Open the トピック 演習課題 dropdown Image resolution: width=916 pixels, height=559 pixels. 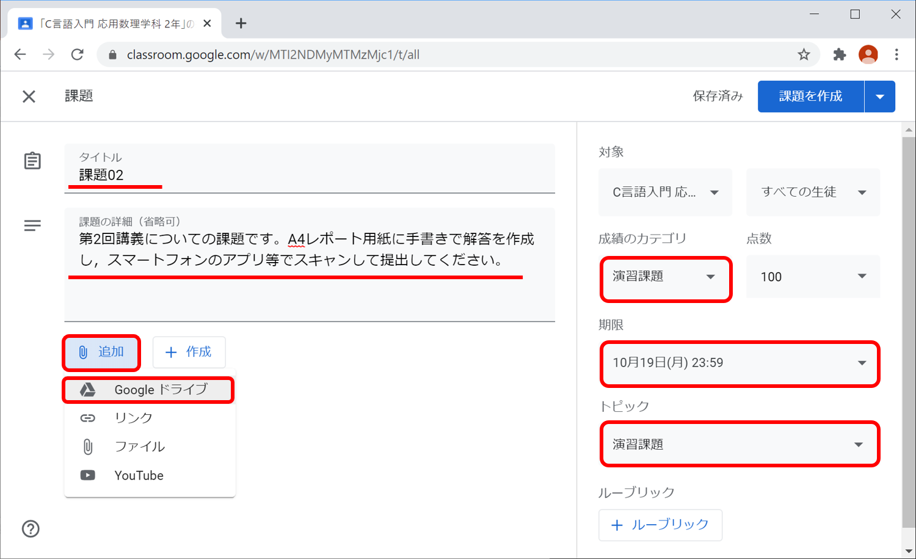tap(740, 444)
